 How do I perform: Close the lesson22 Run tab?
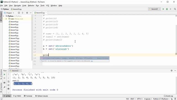(20, 71)
